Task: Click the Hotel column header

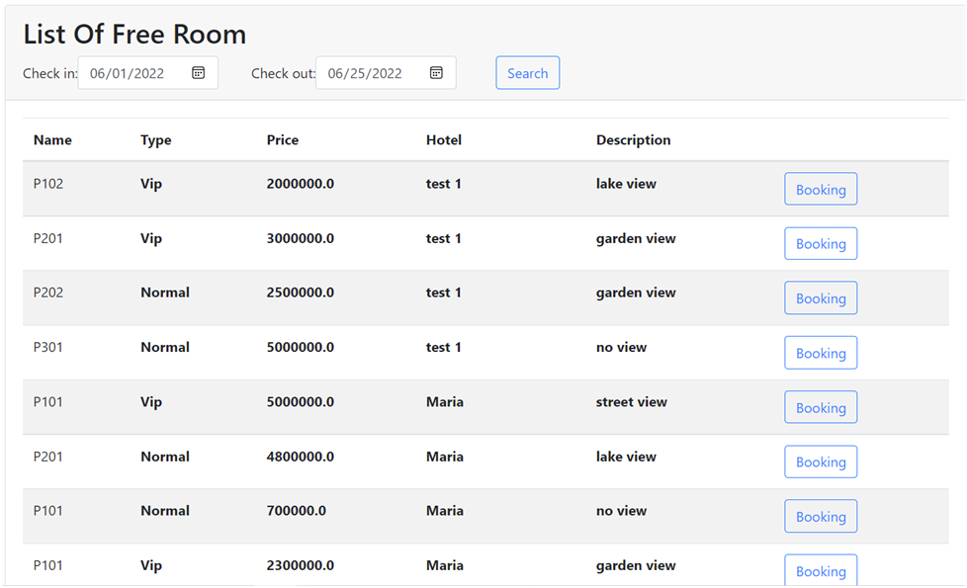Action: [443, 139]
